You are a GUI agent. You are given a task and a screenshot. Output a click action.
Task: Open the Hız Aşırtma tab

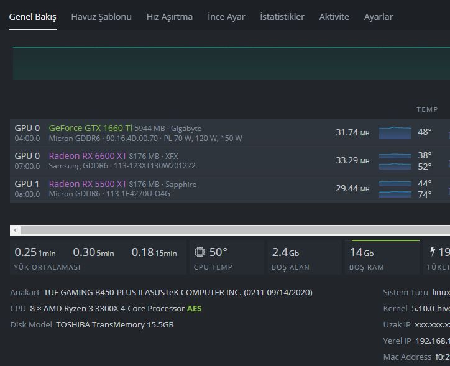pos(170,17)
